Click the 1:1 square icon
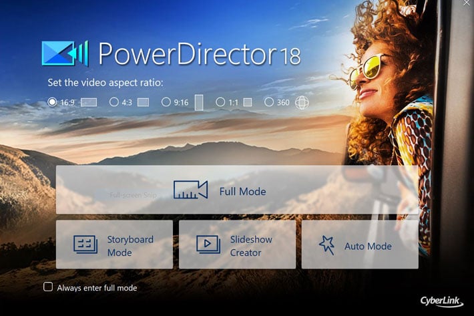This screenshot has width=474, height=316. point(248,102)
